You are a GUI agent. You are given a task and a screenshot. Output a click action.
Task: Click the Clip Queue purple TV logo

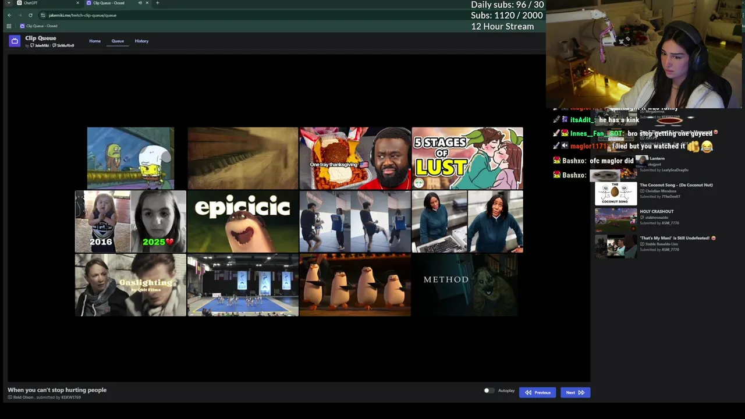click(x=15, y=41)
